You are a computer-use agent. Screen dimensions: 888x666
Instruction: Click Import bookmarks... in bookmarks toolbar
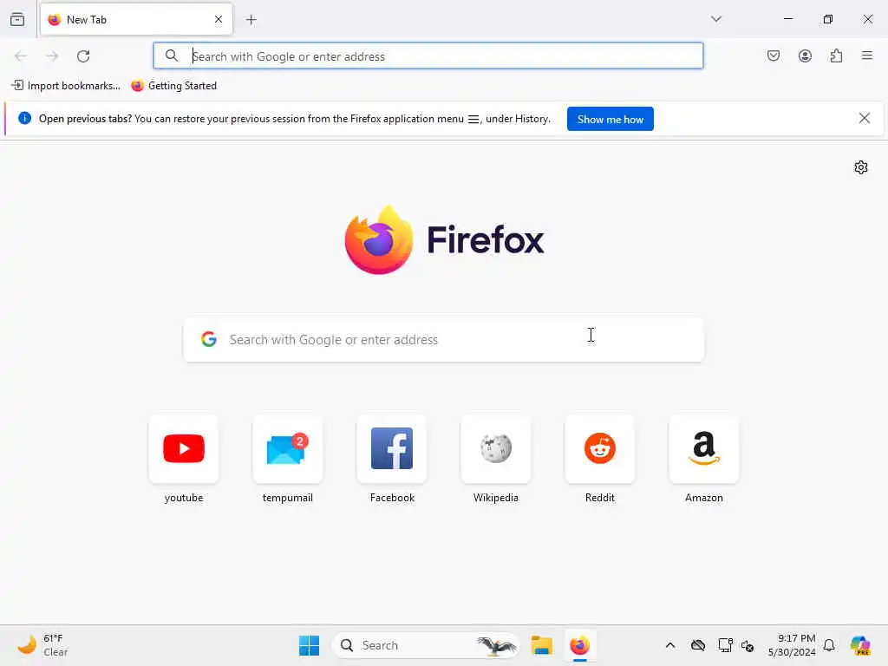click(66, 86)
